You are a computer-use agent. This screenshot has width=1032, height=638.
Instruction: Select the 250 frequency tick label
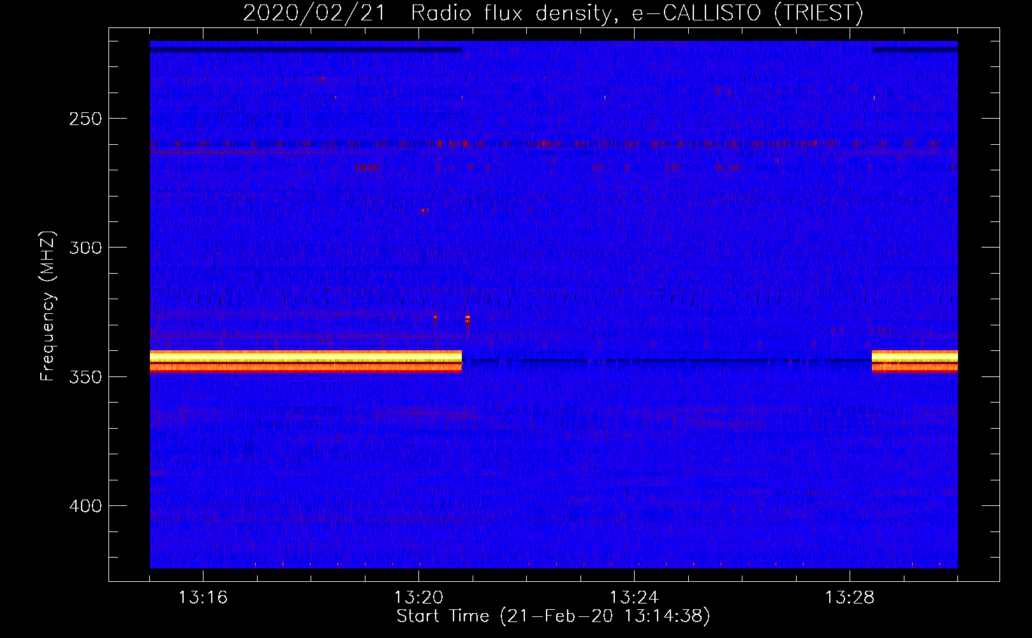click(85, 119)
